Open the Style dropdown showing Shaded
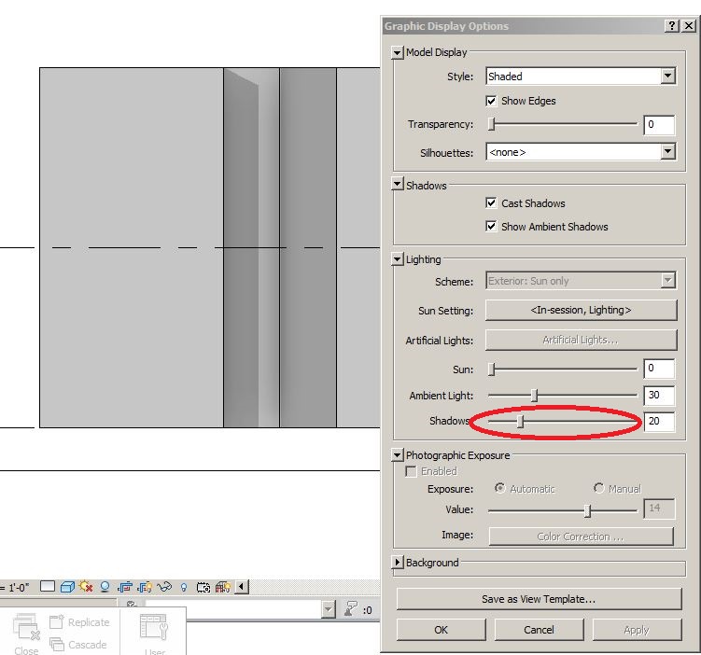This screenshot has width=701, height=655. pos(581,76)
